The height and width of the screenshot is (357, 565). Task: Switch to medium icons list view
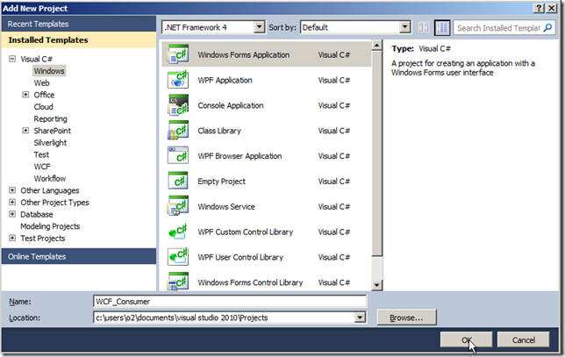pyautogui.click(x=442, y=28)
